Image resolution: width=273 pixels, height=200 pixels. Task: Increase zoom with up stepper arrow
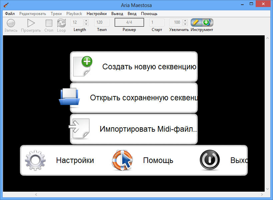pos(185,21)
